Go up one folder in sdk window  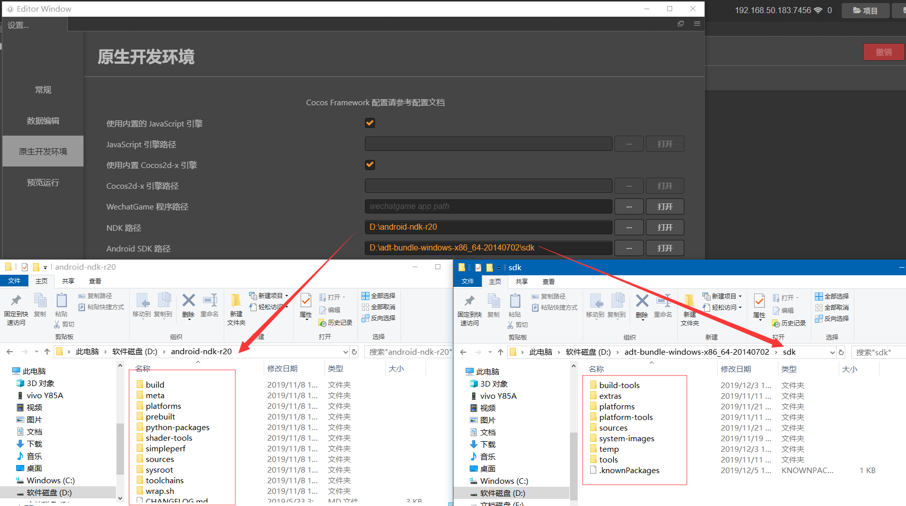point(501,352)
